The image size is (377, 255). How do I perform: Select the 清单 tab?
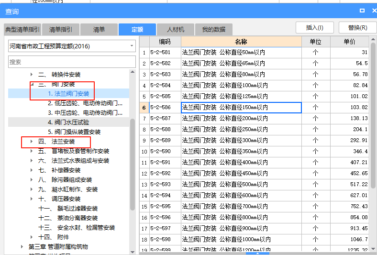[x=99, y=30]
